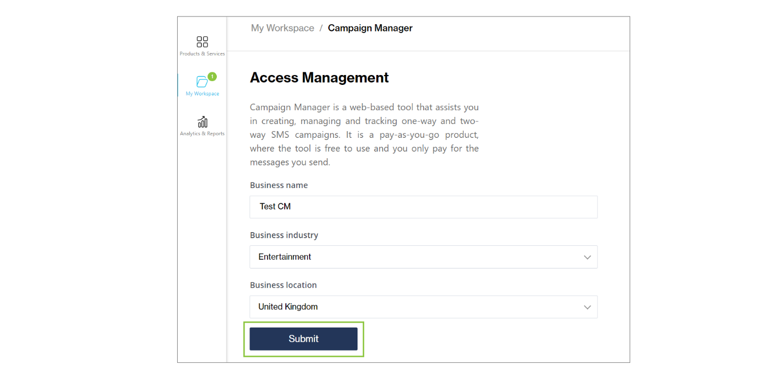Click the Campaign Manager breadcrumb item
Image resolution: width=778 pixels, height=376 pixels.
(370, 28)
